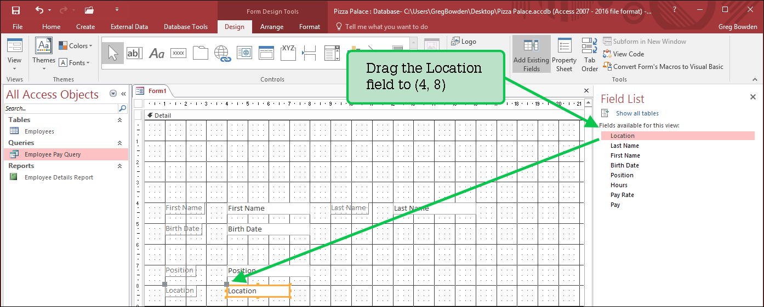The image size is (764, 307).
Task: Click the form selector box at ruler corner
Action: [x=138, y=104]
